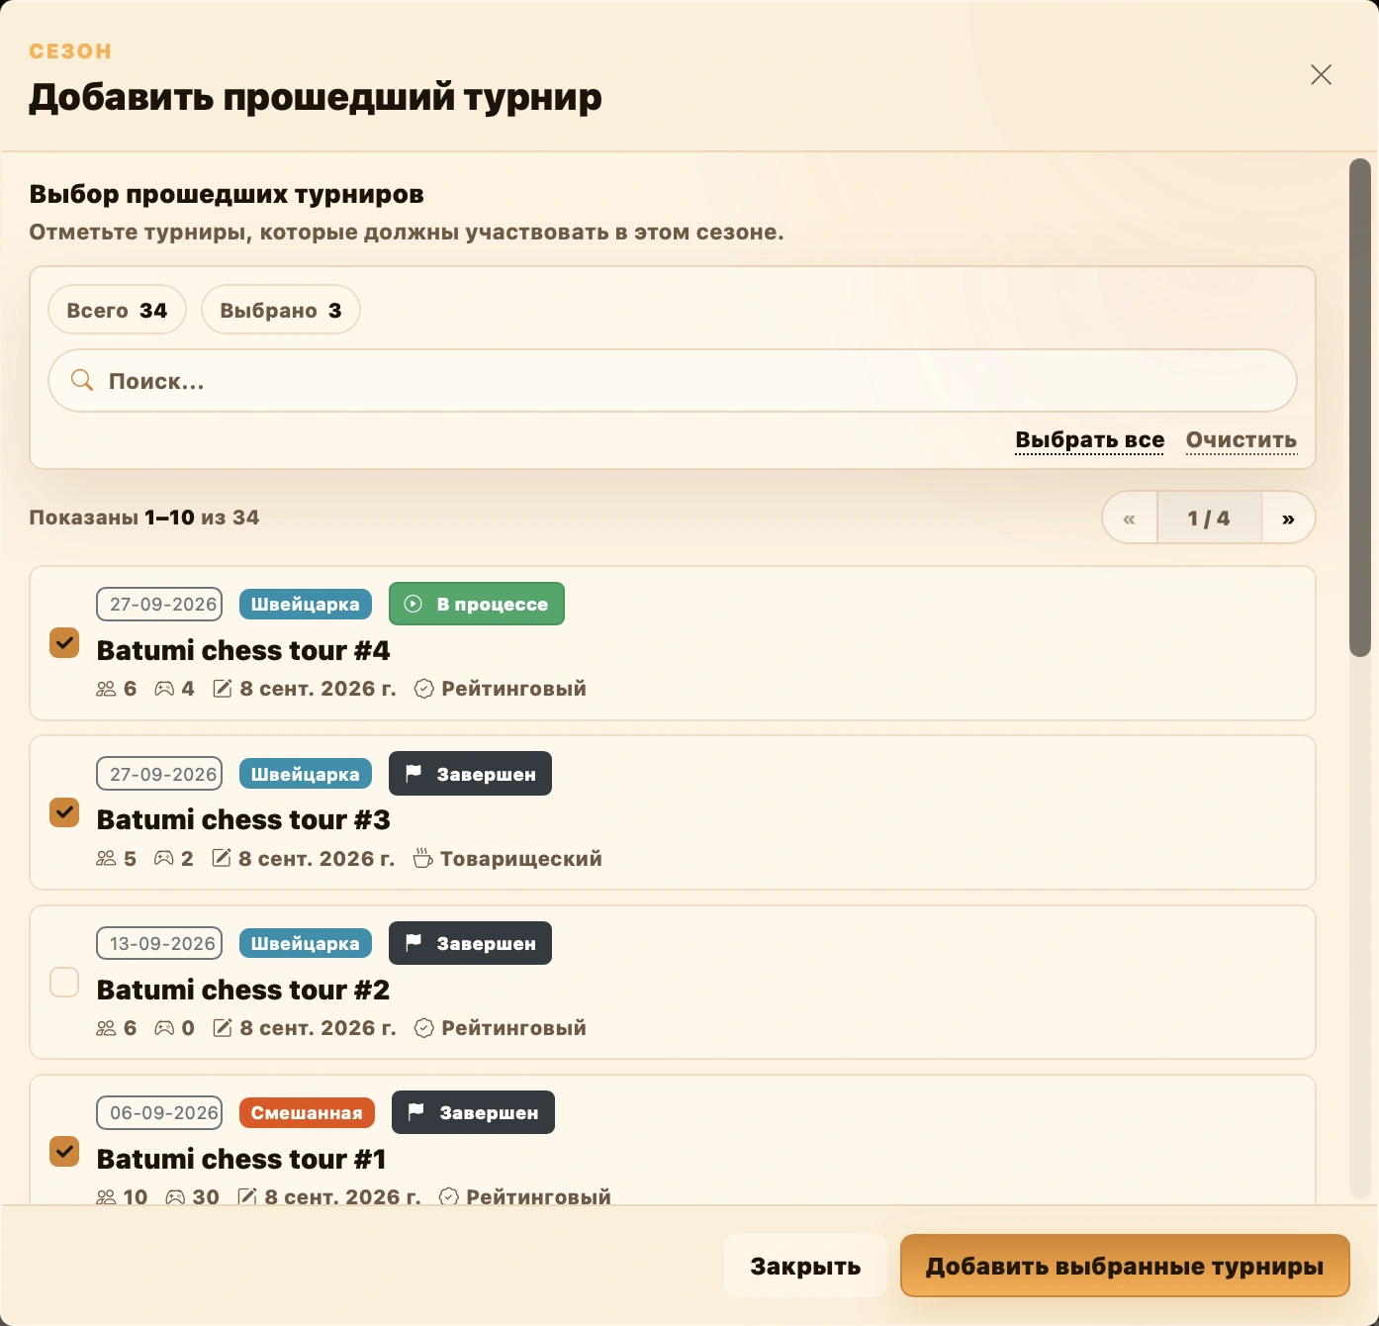Image resolution: width=1379 pixels, height=1326 pixels.
Task: Click gamepad games icon on tour #3
Action: (x=164, y=858)
